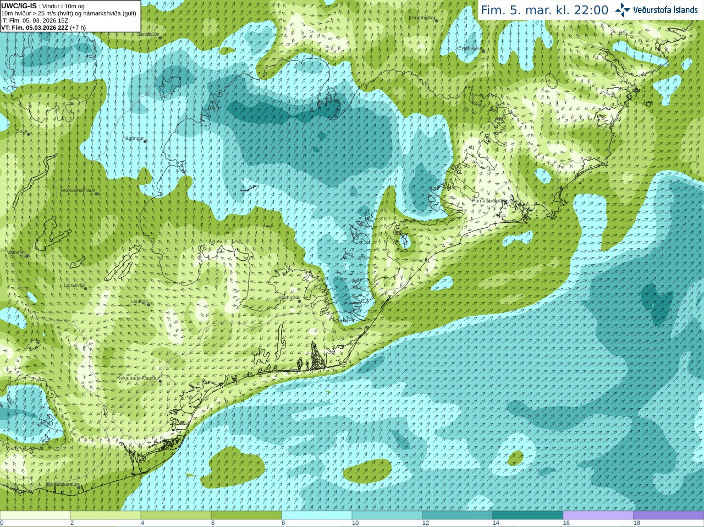Click the legend scale value 18
The image size is (704, 527).
[637, 523]
